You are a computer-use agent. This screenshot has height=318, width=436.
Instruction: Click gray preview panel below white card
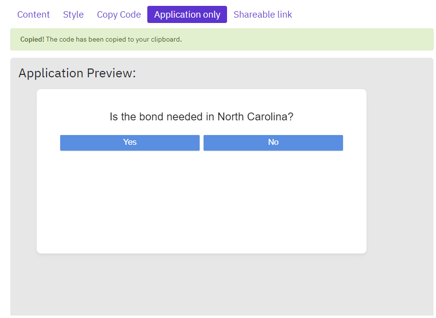[x=202, y=284]
